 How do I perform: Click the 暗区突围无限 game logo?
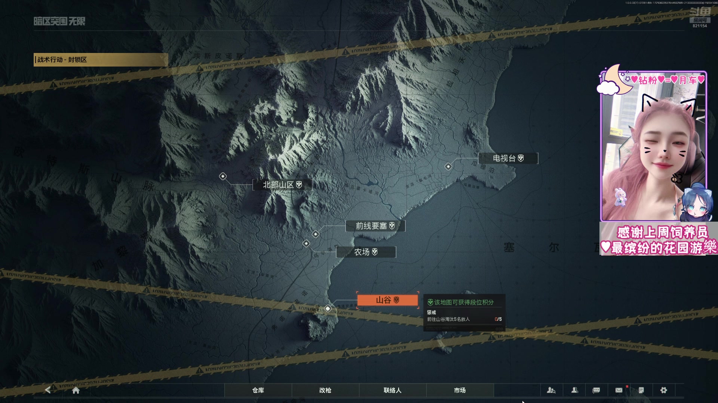pyautogui.click(x=59, y=21)
